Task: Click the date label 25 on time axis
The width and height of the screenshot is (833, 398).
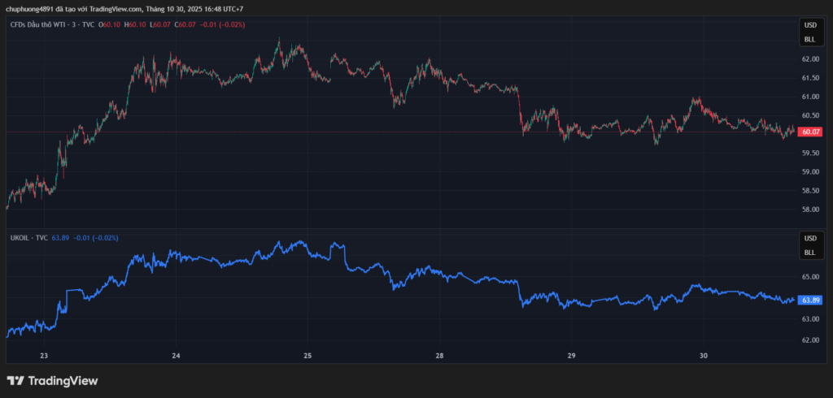Action: tap(307, 356)
